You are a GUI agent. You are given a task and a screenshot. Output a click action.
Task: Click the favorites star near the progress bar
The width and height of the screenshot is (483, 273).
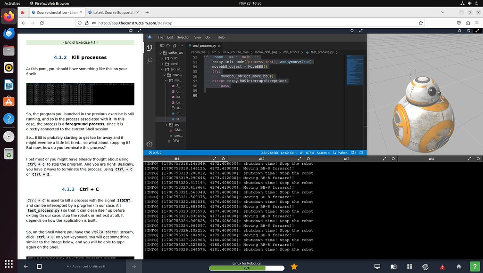click(x=294, y=266)
